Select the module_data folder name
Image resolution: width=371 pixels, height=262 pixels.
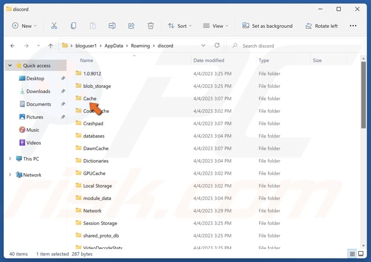tap(97, 198)
